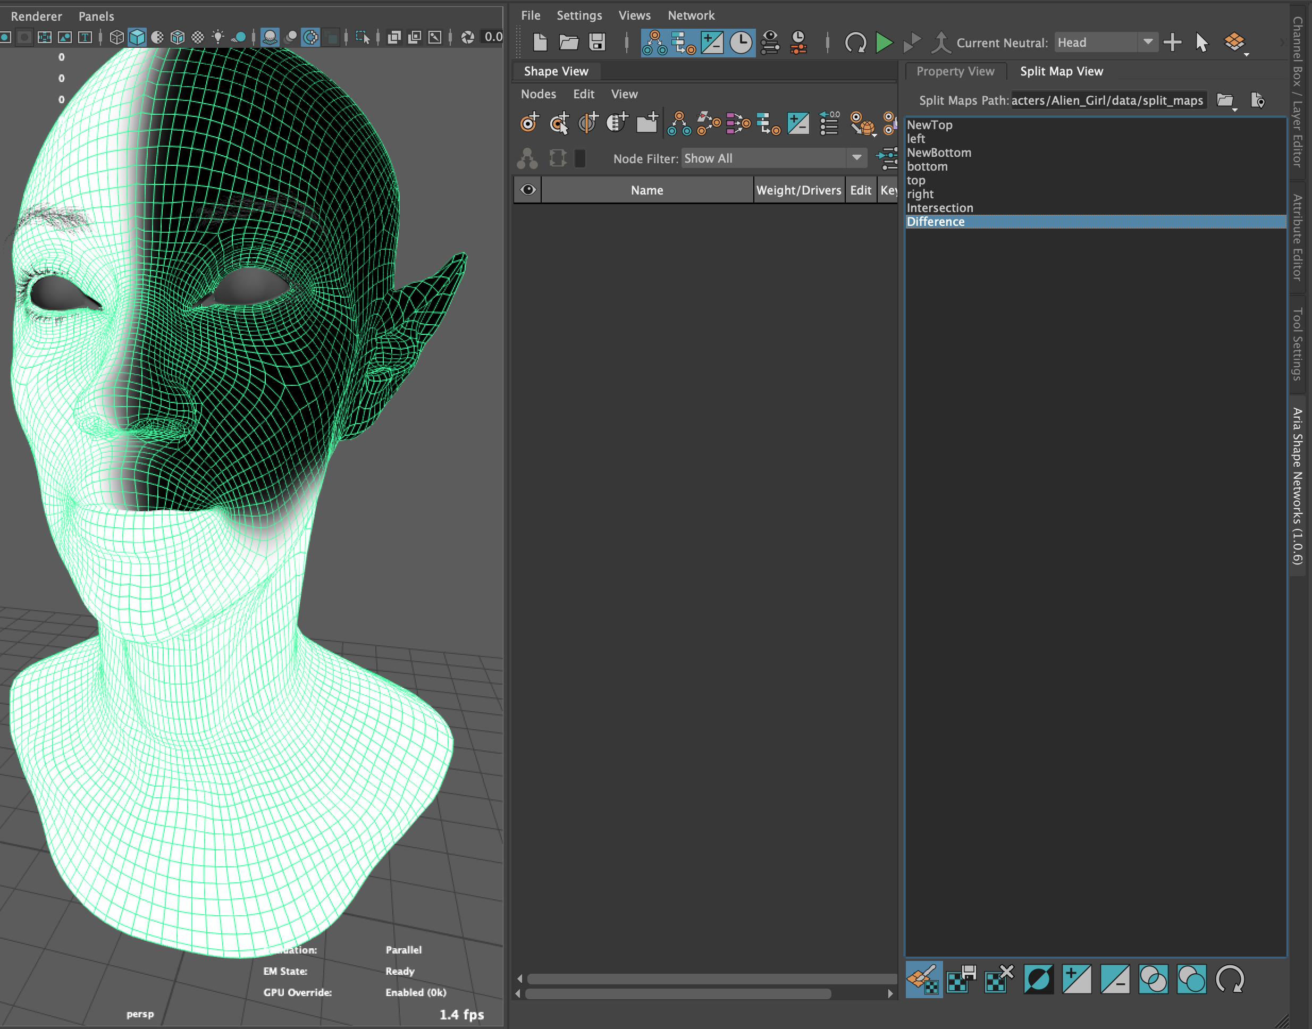Screen dimensions: 1312x1029
Task: Click add shape from selection icon
Action: [559, 123]
